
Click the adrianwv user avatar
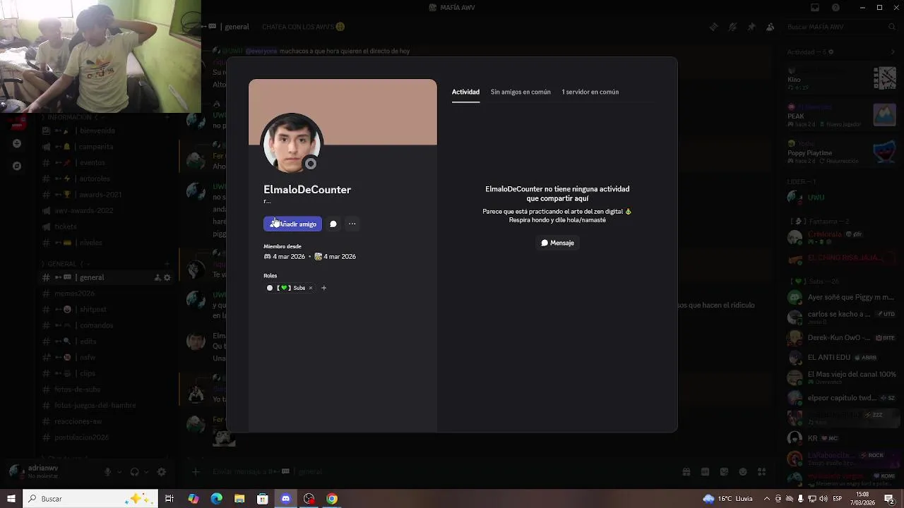16,471
